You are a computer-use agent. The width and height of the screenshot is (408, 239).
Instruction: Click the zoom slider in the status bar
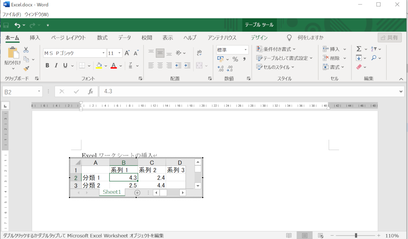pyautogui.click(x=356, y=235)
